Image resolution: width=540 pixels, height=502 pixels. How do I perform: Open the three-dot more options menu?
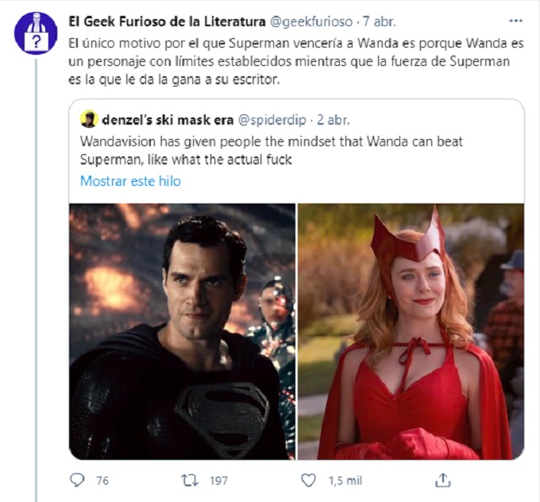[x=516, y=21]
